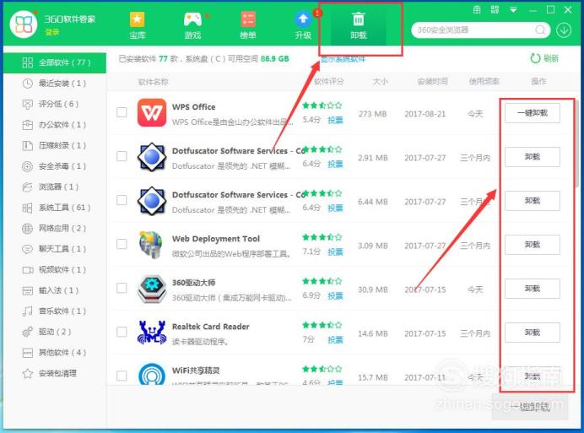
Task: Check the 2.91 MB Dotfuscator row checkbox
Action: tap(122, 156)
